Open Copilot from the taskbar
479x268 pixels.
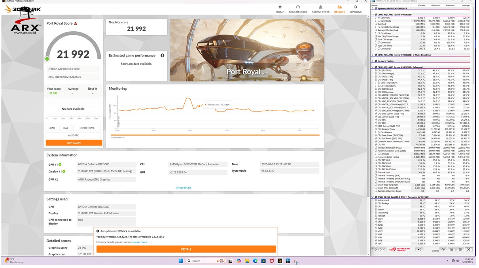point(239,261)
